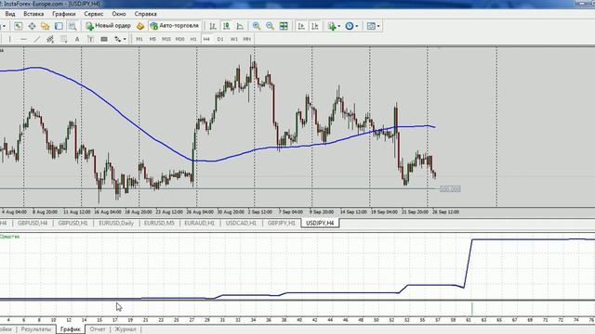
Task: Switch chart to bar chart mode
Action: coord(213,26)
